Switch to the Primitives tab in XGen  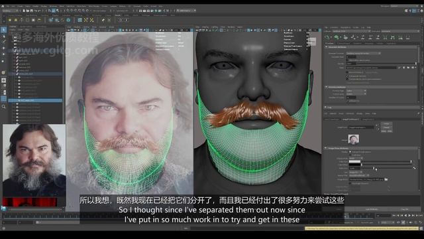click(x=329, y=43)
